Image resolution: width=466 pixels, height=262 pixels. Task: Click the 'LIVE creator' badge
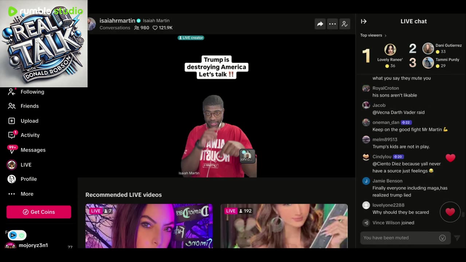191,38
